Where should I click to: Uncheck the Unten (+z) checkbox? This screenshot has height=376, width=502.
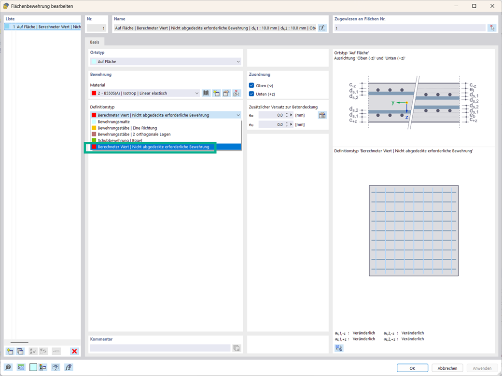pos(251,94)
